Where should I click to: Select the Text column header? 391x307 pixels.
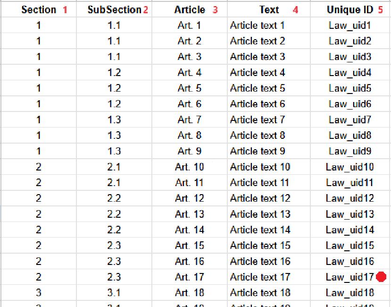click(269, 10)
